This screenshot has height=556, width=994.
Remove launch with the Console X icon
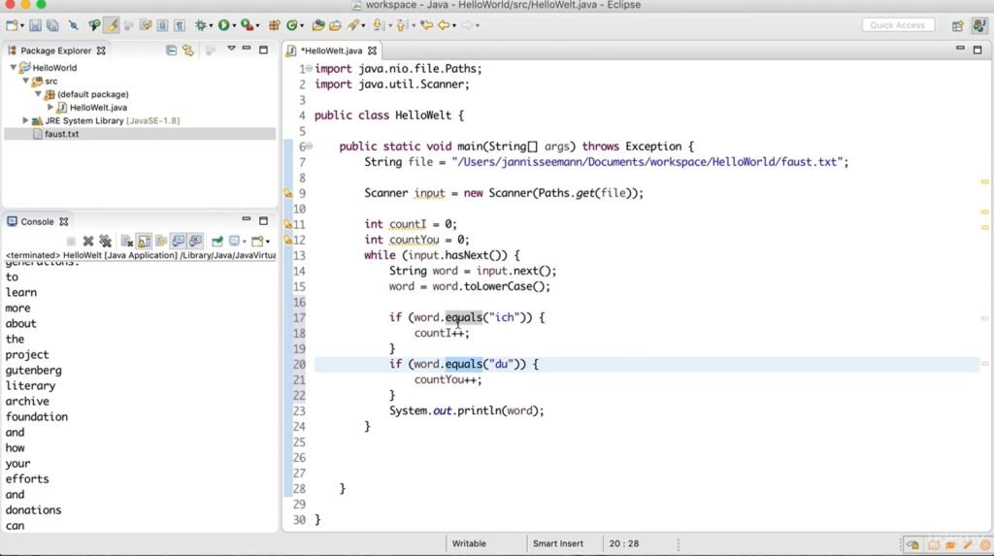coord(88,241)
